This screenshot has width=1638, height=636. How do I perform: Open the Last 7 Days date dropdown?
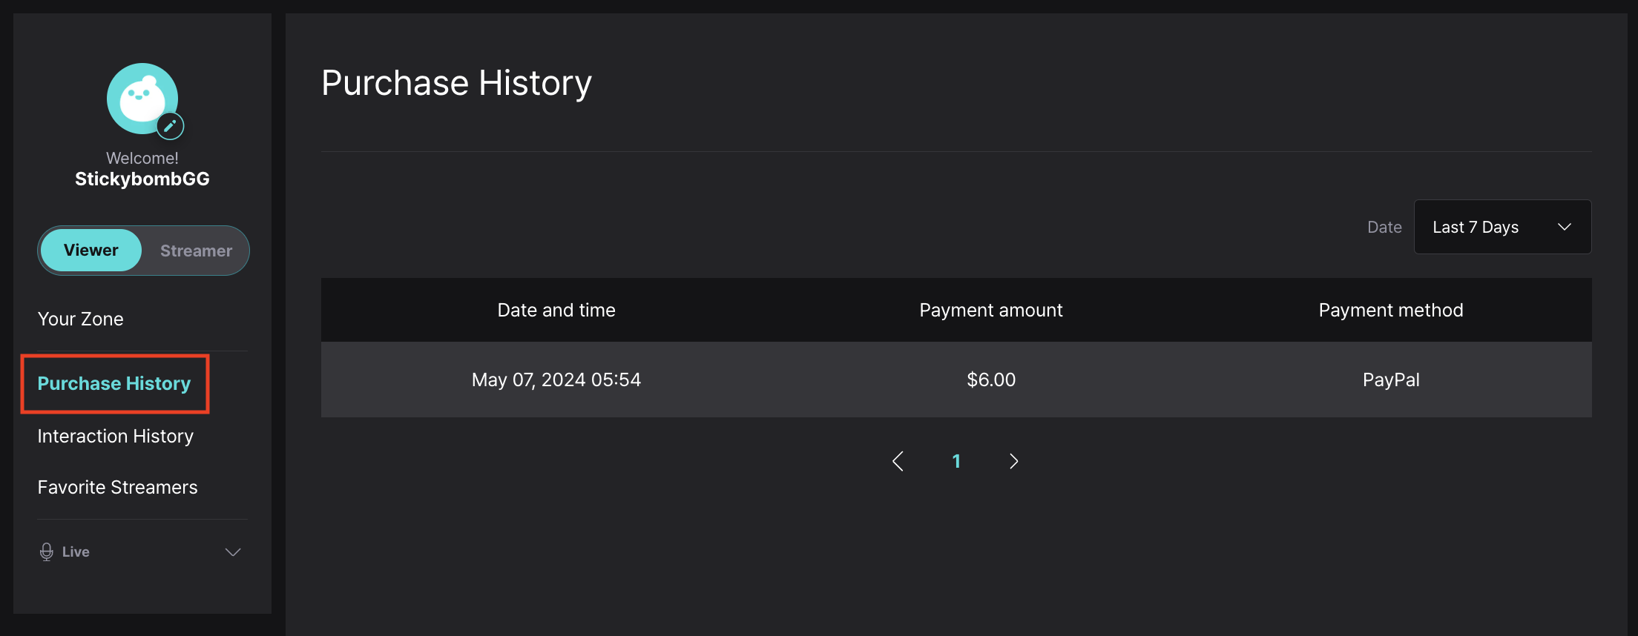pyautogui.click(x=1502, y=227)
